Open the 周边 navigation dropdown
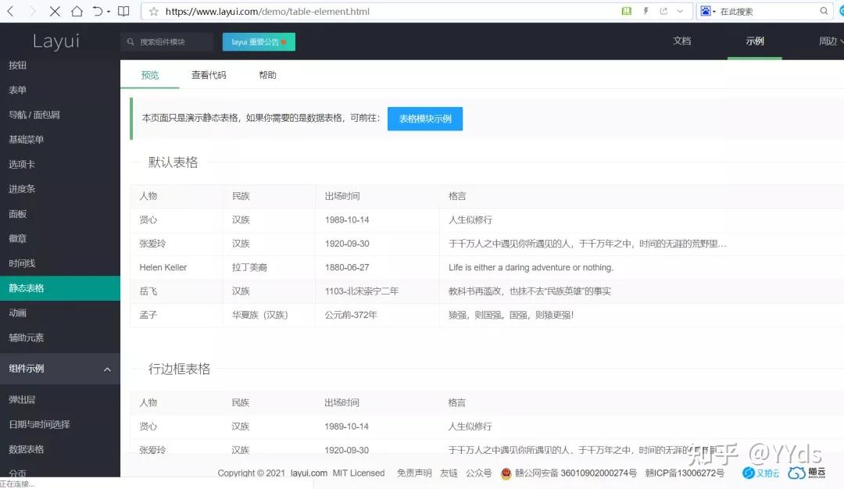The height and width of the screenshot is (489, 844). click(x=830, y=41)
